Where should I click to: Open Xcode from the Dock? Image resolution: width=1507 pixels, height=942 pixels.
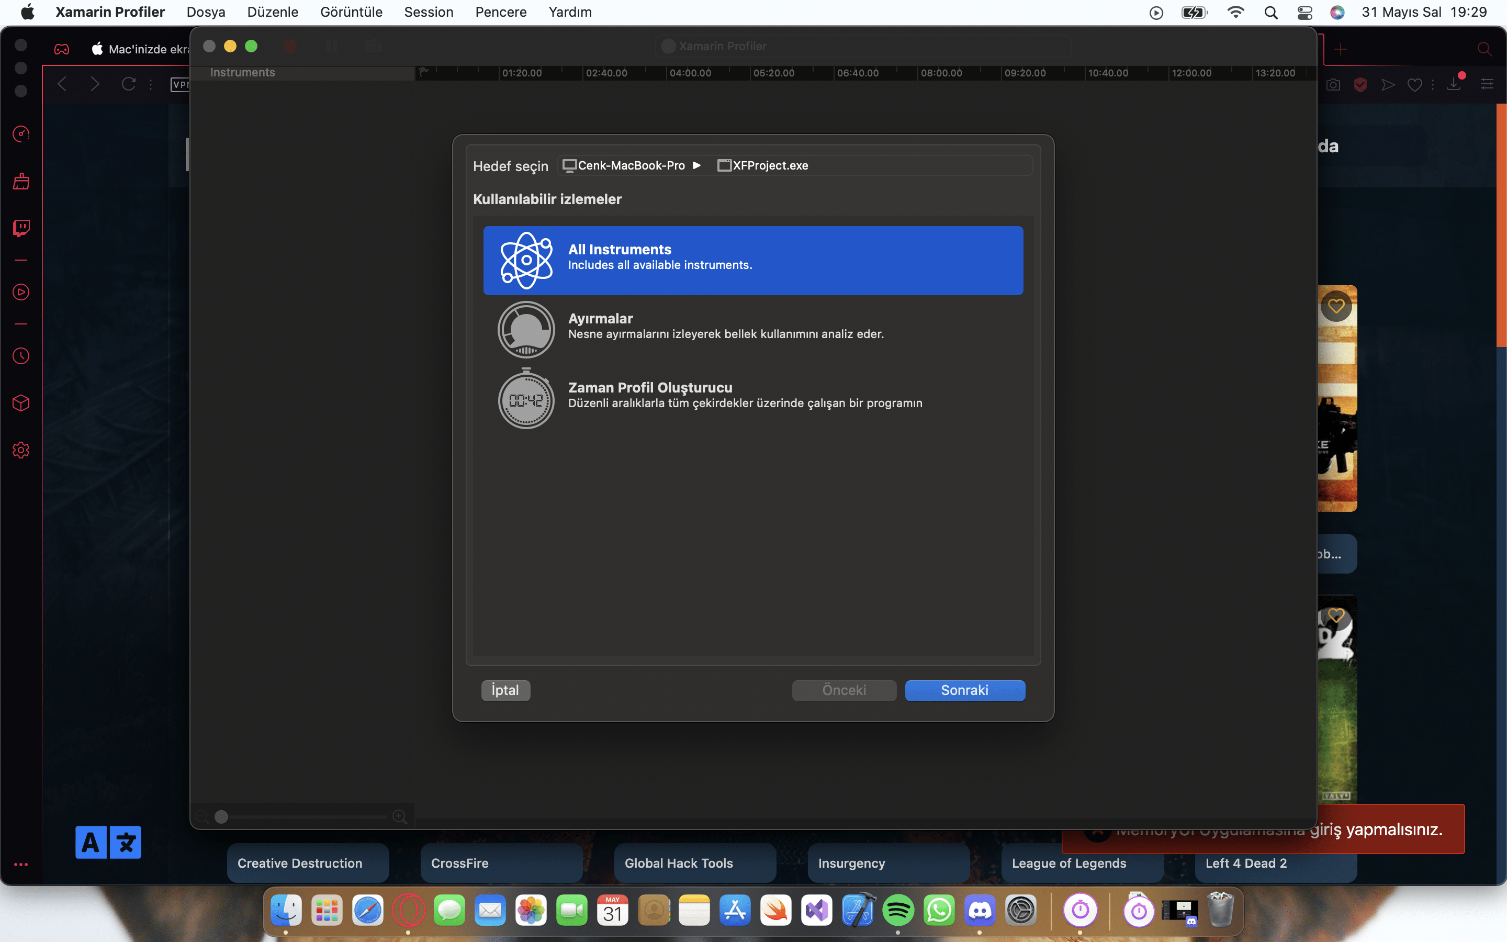[858, 911]
